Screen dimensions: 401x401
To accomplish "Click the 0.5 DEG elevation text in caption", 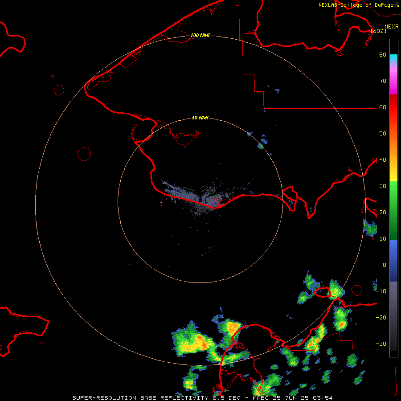I will point(227,398).
